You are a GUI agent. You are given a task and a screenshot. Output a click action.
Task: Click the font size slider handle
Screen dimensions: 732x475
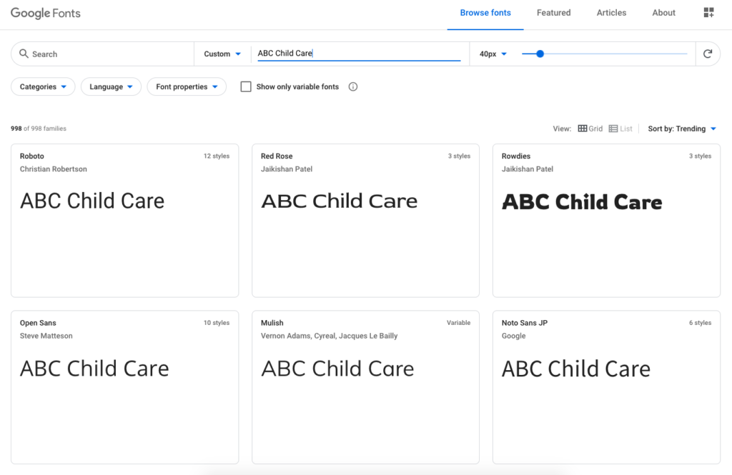coord(540,54)
